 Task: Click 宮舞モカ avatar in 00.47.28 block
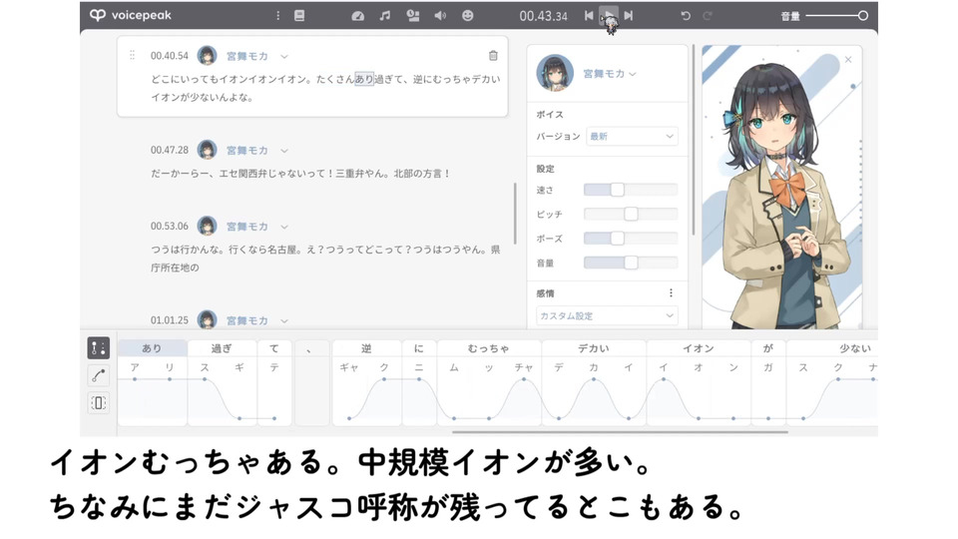(208, 150)
